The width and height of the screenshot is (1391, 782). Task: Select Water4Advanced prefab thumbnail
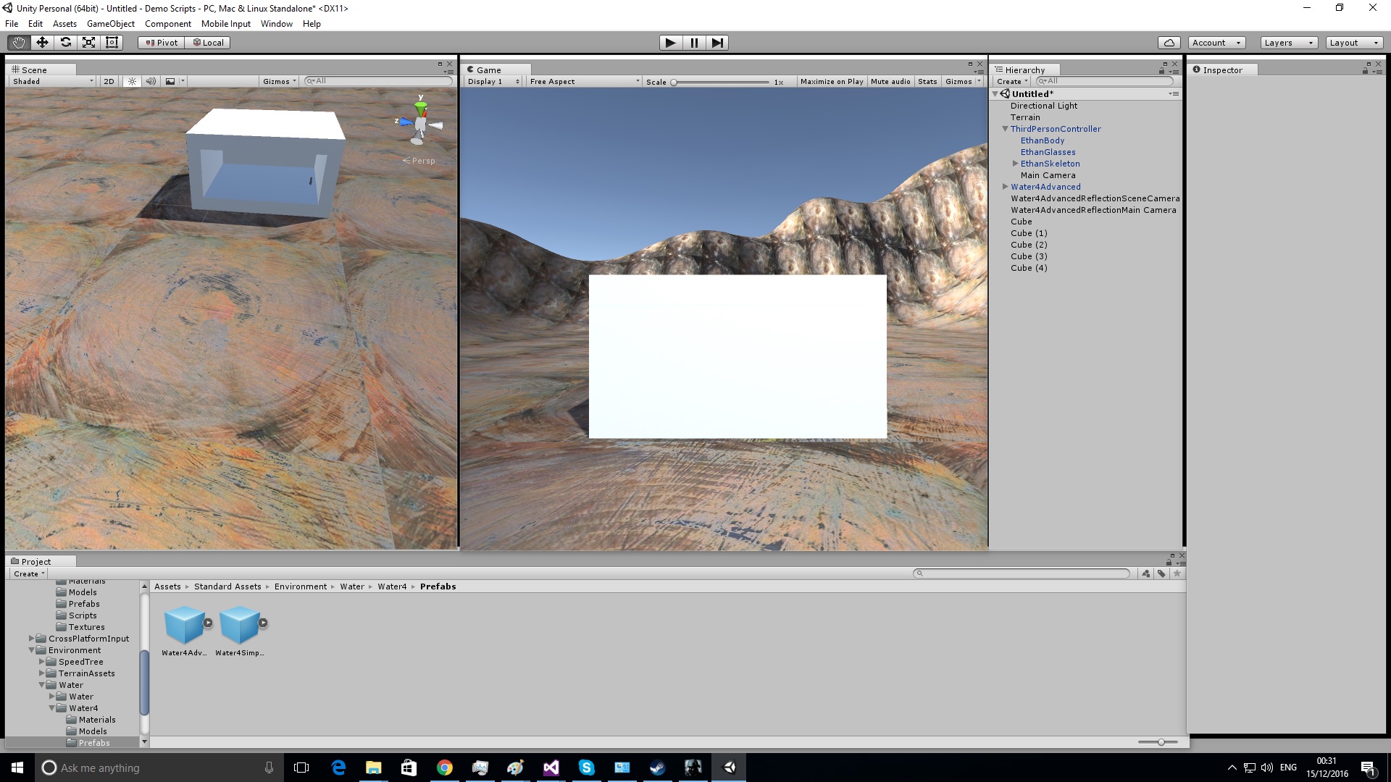point(184,626)
